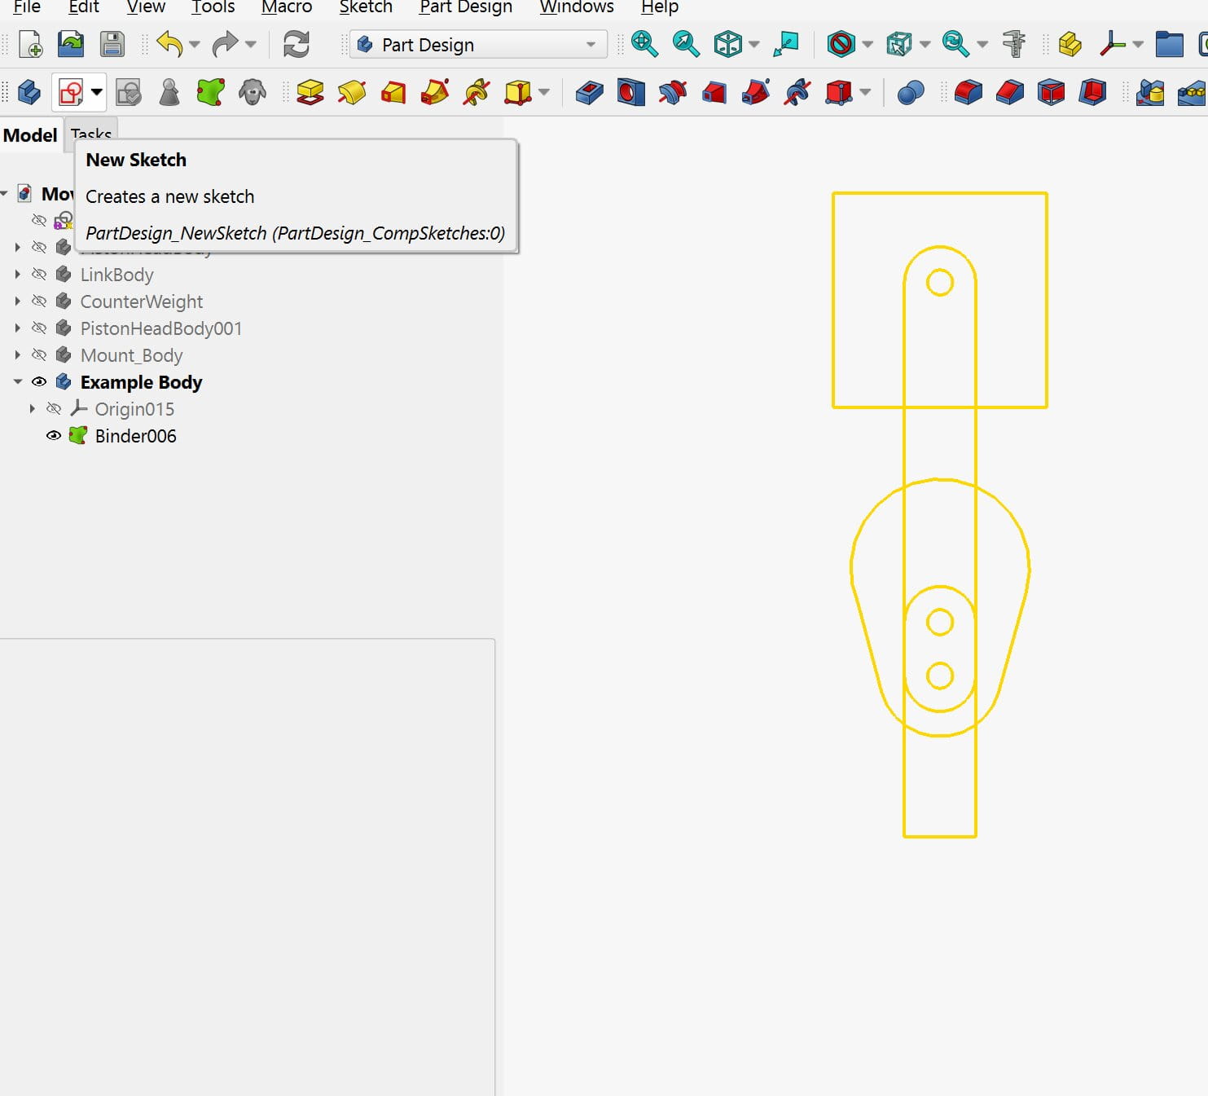Screen dimensions: 1208x1096
Task: Open the Macro menu
Action: click(x=287, y=7)
